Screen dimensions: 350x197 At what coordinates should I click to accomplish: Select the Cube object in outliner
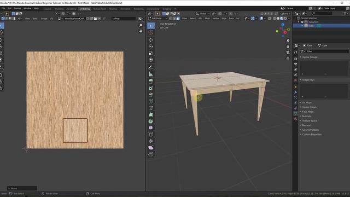coord(311,26)
